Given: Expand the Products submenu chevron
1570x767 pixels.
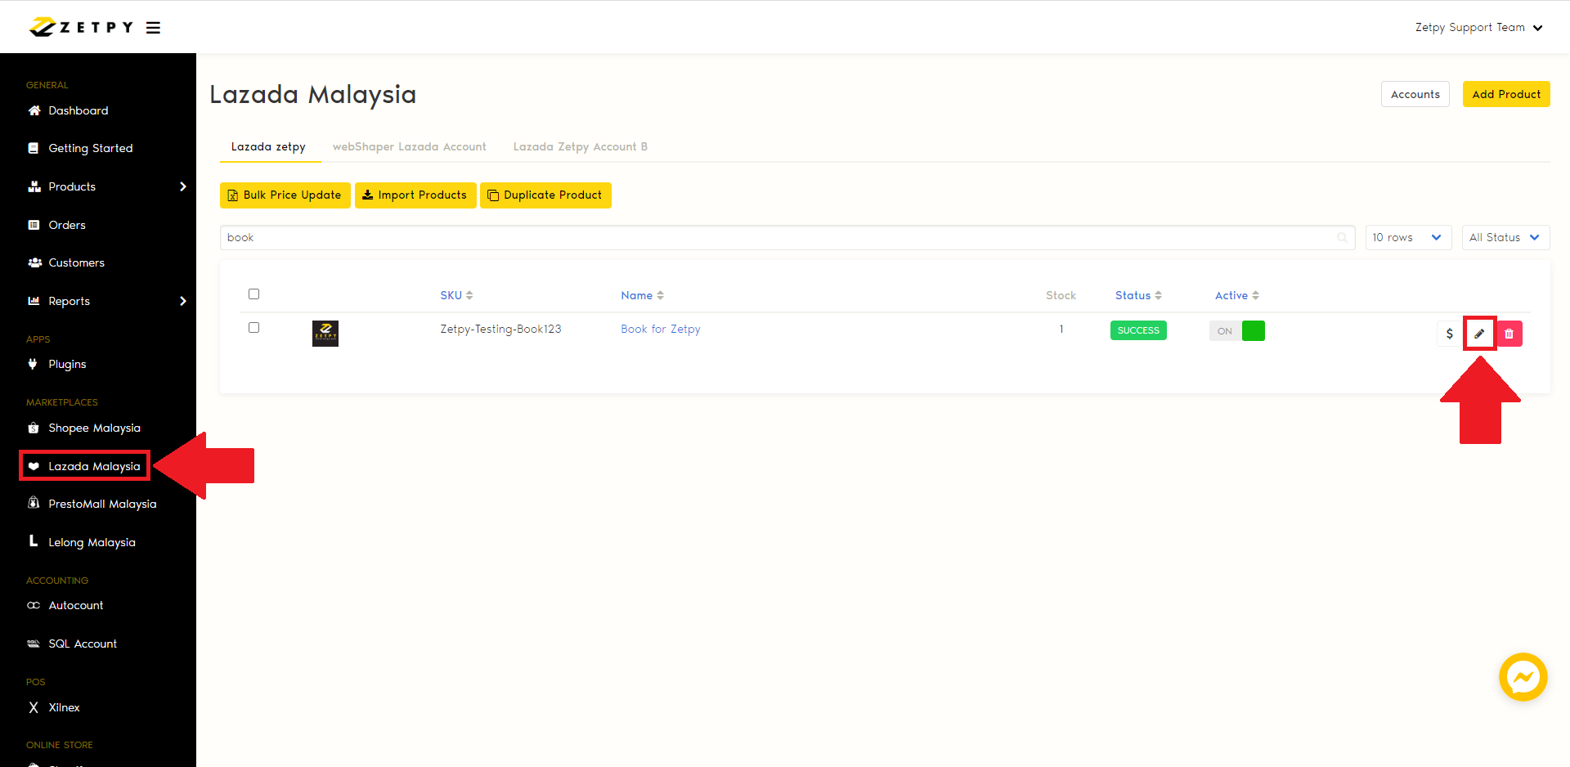Looking at the screenshot, I should (x=183, y=186).
